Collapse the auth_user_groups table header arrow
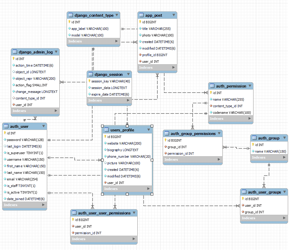 click(x=284, y=192)
